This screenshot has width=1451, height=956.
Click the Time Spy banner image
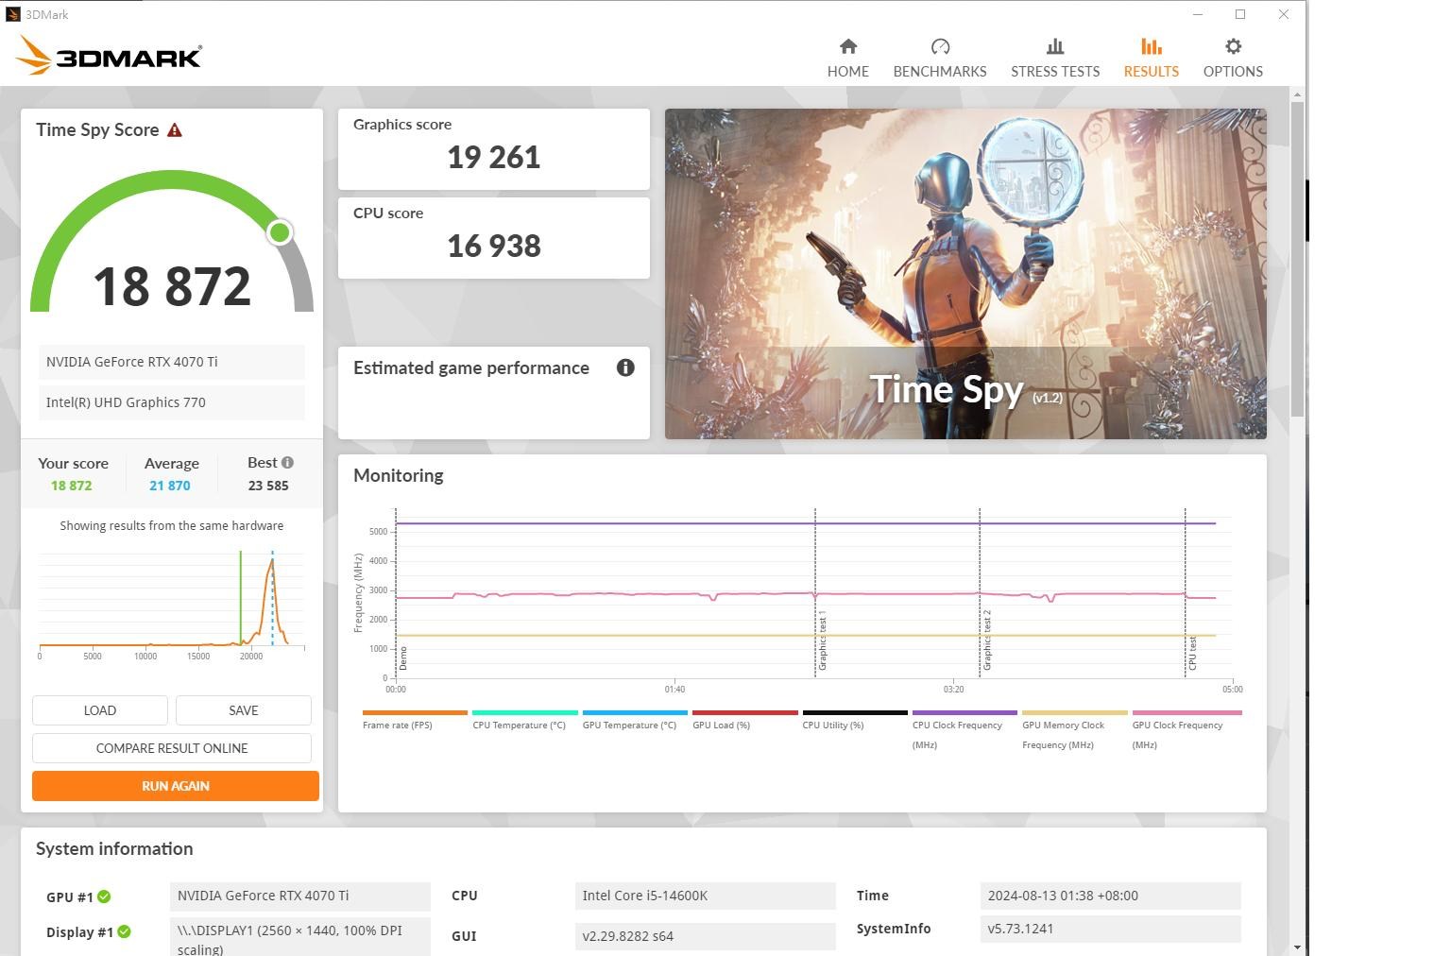pos(964,273)
